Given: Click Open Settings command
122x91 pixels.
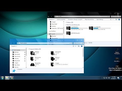Looking at the screenshot, I should [100, 19].
